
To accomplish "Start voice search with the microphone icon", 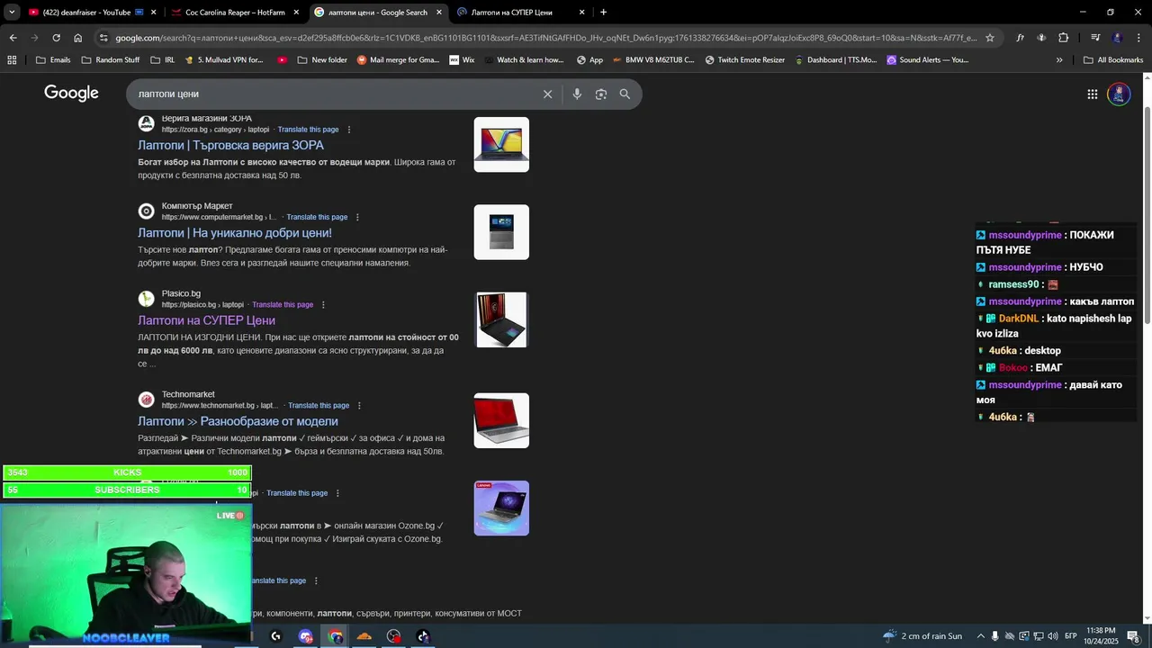I will (x=577, y=94).
